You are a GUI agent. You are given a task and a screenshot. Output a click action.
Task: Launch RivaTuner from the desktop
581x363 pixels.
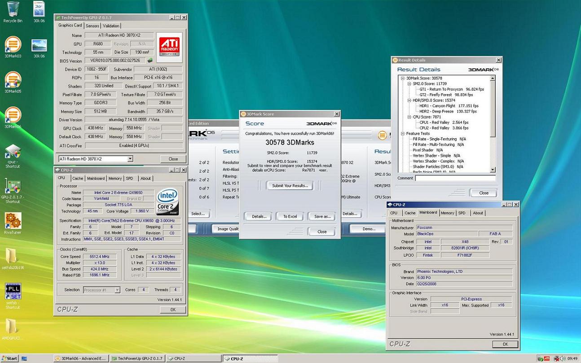click(13, 223)
